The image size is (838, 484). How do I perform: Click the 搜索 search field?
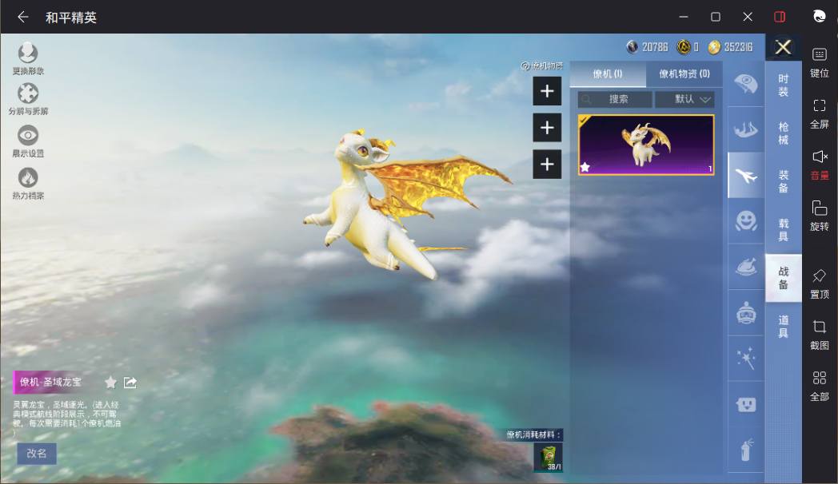615,99
